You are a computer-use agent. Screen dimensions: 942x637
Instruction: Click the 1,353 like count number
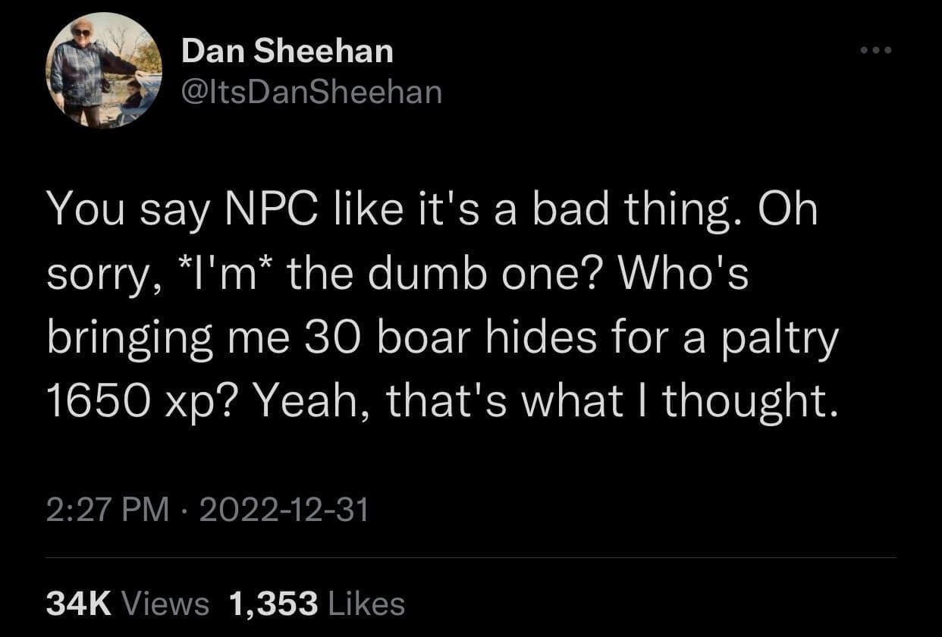(272, 604)
